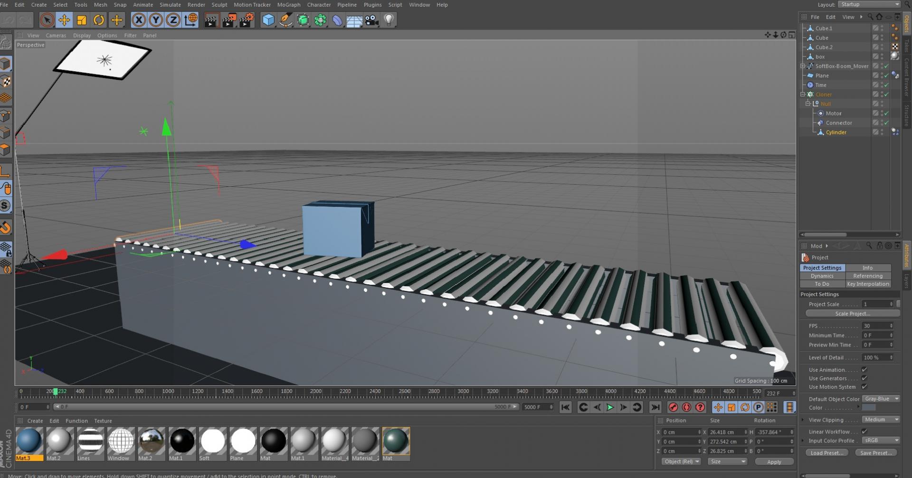Select the Mat.3 blue material
Image resolution: width=912 pixels, height=478 pixels.
29,444
